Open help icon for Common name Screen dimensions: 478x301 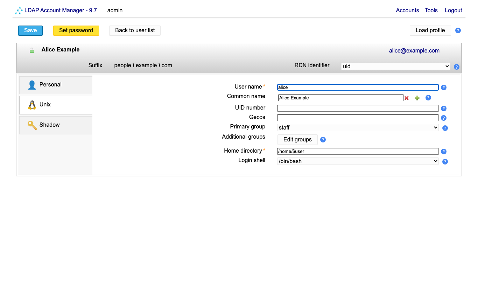click(428, 98)
